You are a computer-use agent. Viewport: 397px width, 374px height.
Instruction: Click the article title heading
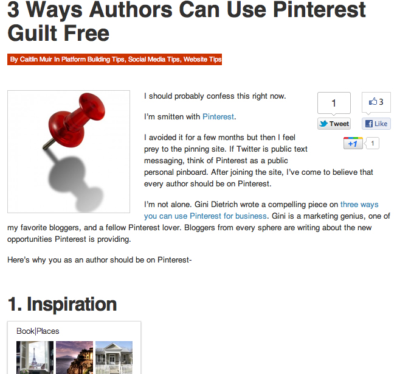coord(187,20)
